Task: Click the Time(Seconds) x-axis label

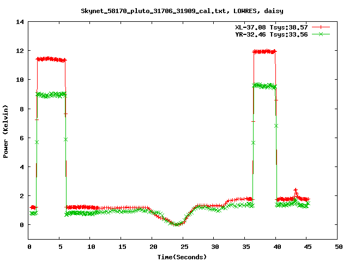Action: coord(182,257)
